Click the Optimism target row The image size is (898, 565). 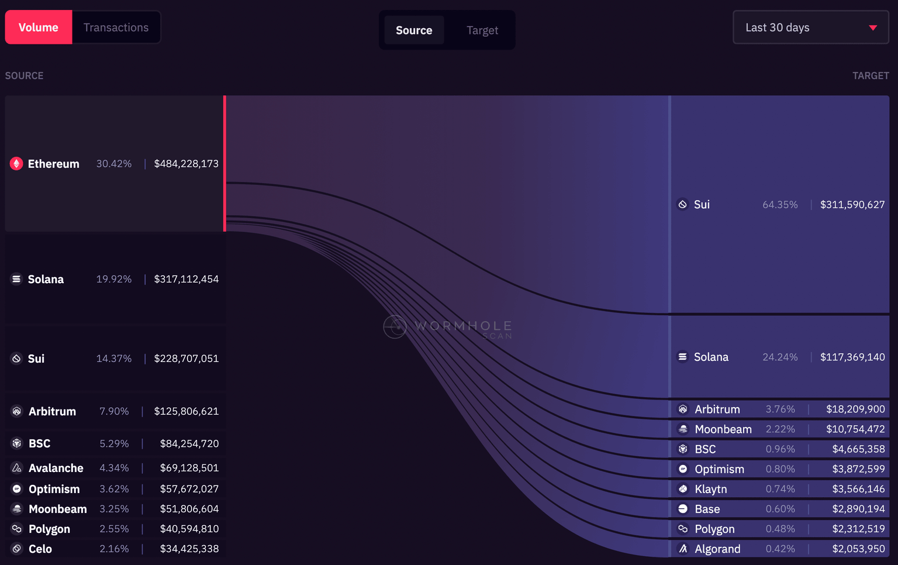tap(780, 469)
